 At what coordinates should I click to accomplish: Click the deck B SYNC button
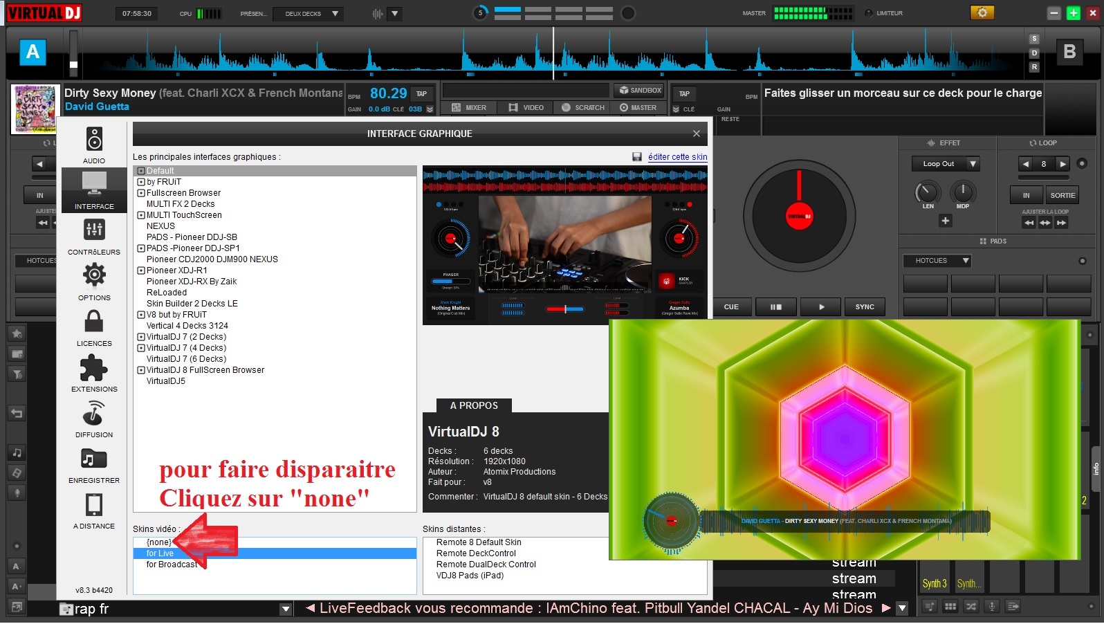coord(865,306)
